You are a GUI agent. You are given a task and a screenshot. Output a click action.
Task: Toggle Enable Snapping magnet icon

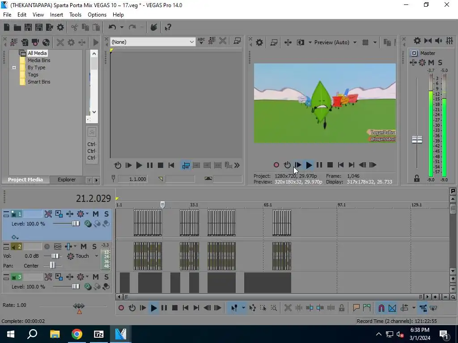[382, 308]
